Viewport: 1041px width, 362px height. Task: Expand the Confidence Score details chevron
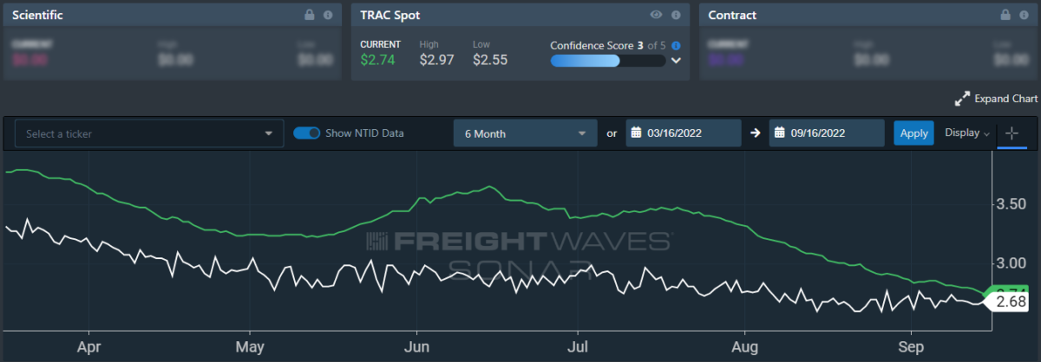coord(677,61)
